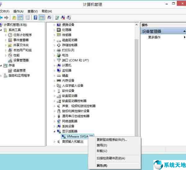Click the 任务计划程序 clock icon
This screenshot has height=170, width=186.
pyautogui.click(x=10, y=35)
